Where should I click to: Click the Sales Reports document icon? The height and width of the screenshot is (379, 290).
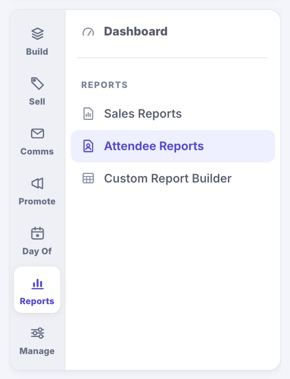[x=88, y=114]
